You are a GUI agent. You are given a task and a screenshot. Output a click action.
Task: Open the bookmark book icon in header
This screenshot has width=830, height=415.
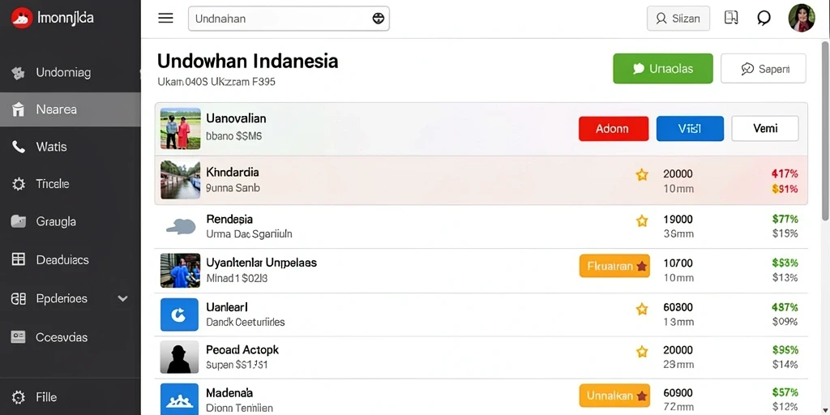731,18
